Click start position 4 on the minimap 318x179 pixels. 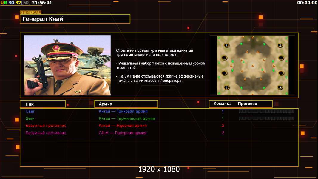(x=280, y=45)
